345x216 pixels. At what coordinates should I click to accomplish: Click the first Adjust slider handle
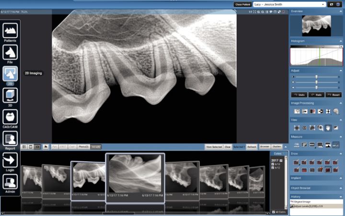(x=316, y=77)
